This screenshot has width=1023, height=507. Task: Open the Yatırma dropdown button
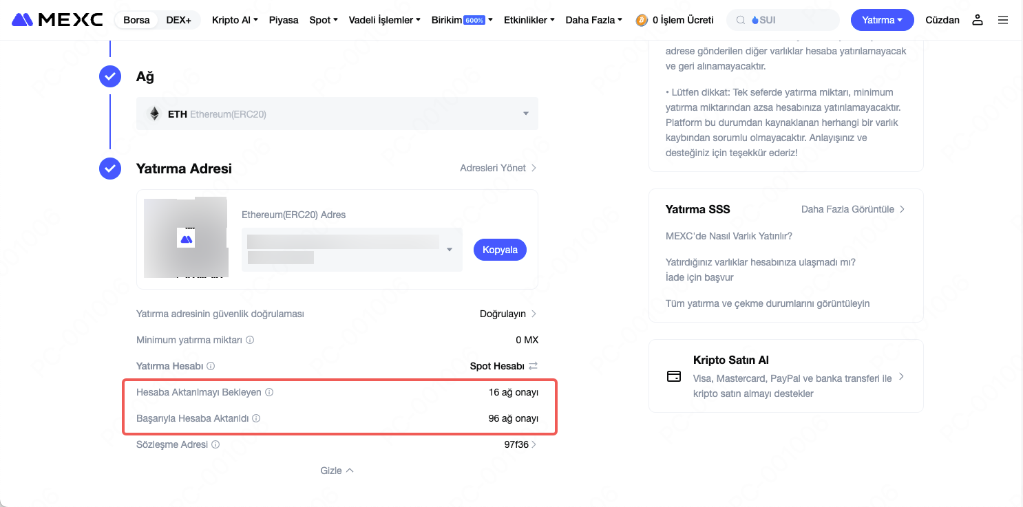(883, 20)
